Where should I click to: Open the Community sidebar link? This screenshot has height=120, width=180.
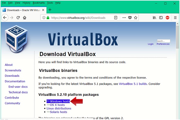pyautogui.click(x=13, y=103)
